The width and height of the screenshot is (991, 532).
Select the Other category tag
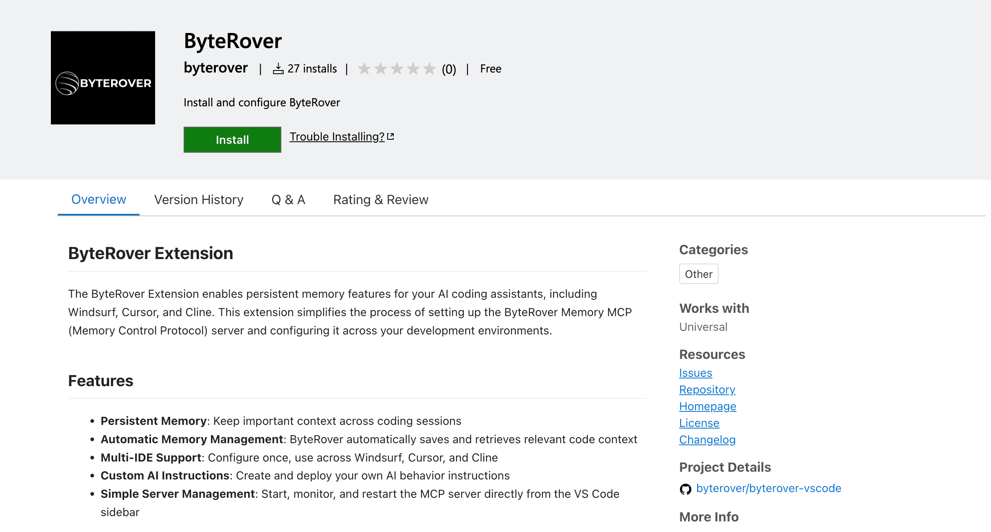click(x=699, y=274)
